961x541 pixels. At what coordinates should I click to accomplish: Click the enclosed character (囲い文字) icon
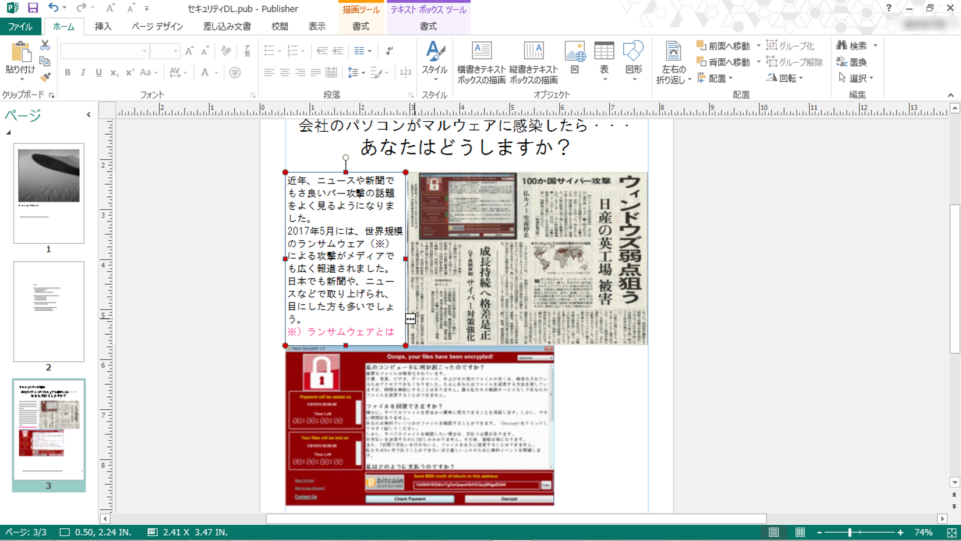(x=235, y=73)
